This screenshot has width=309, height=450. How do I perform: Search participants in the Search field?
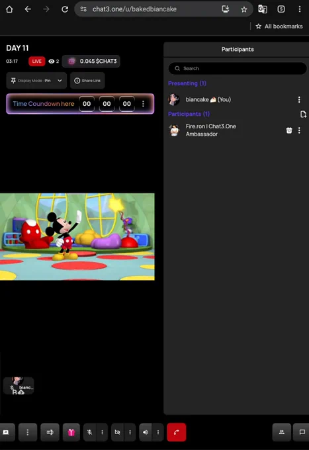[x=238, y=68]
